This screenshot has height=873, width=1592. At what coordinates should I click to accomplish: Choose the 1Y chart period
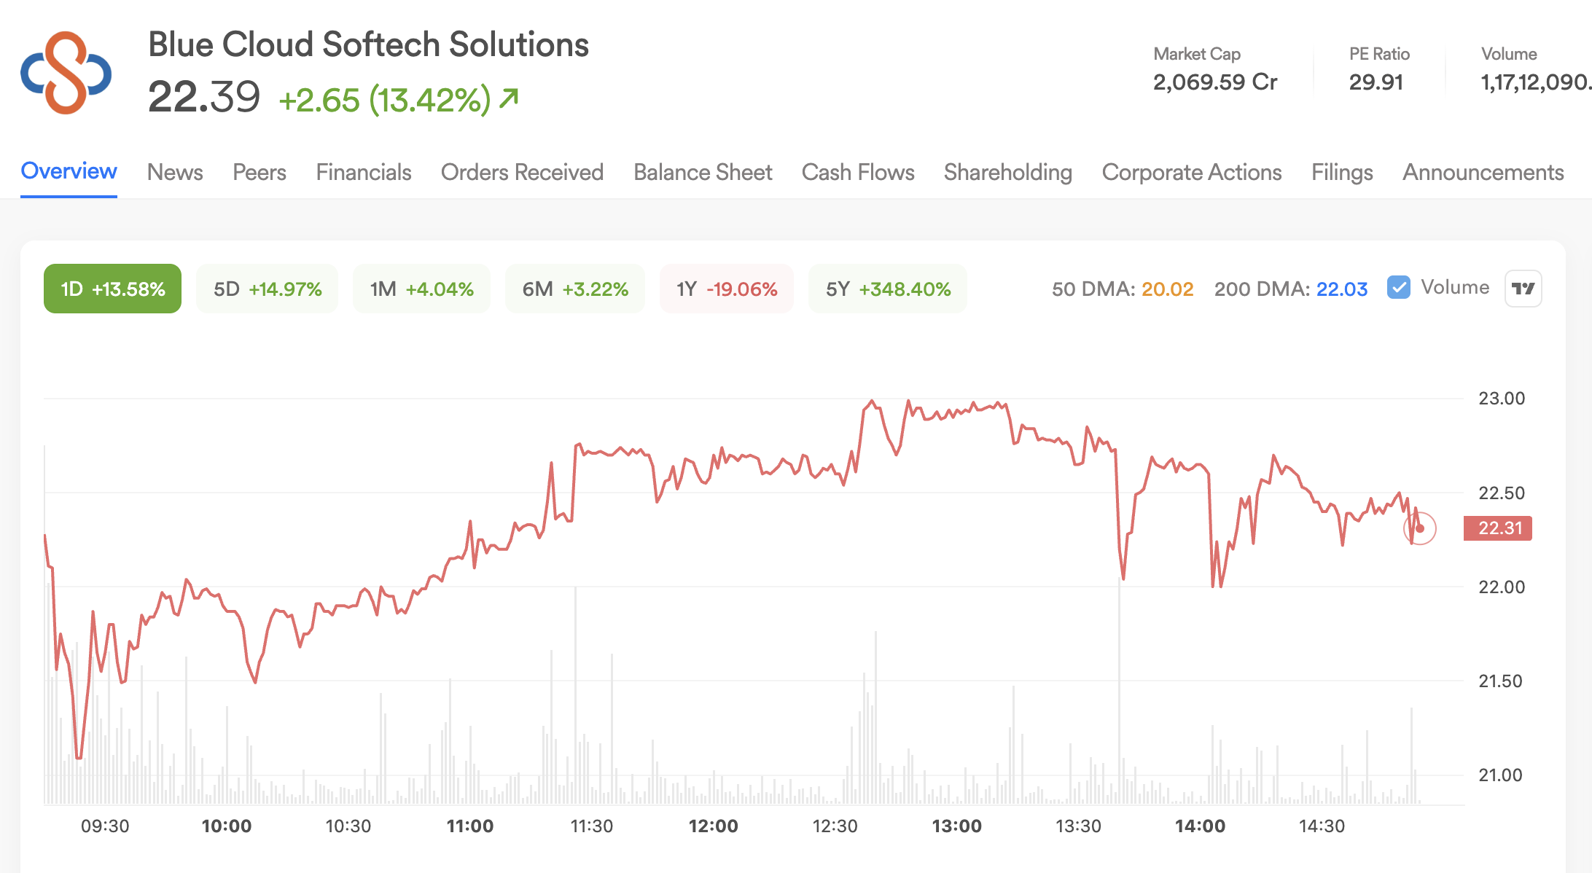[x=727, y=289]
